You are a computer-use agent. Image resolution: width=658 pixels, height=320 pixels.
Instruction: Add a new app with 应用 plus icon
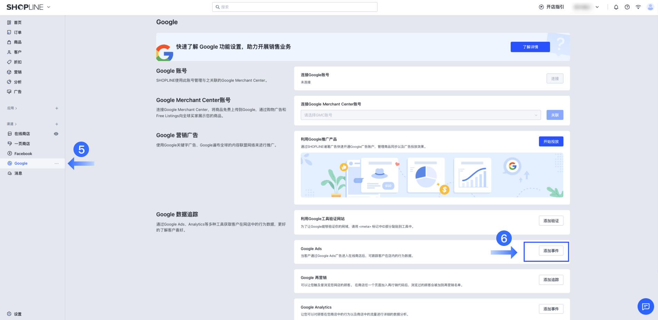pos(57,108)
